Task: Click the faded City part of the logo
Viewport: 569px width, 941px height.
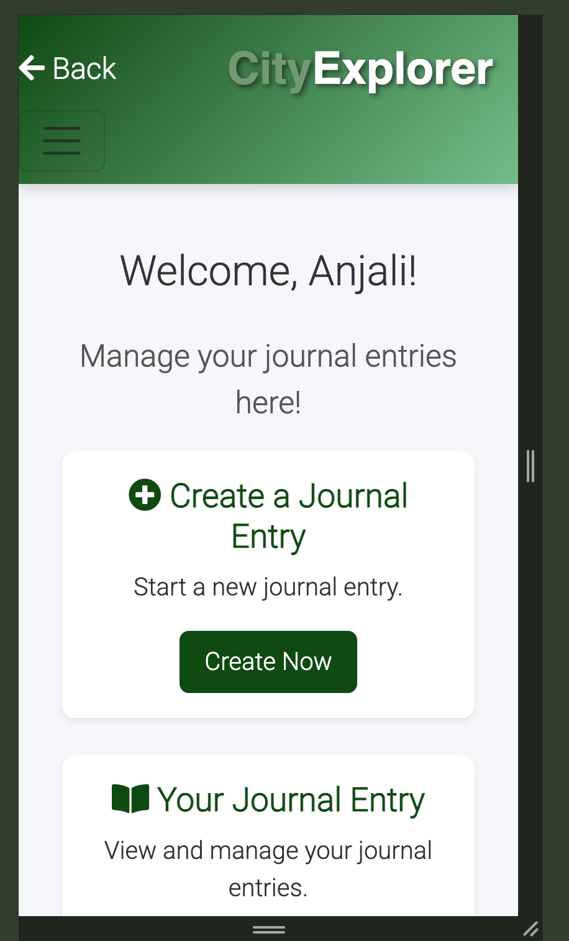Action: [270, 70]
